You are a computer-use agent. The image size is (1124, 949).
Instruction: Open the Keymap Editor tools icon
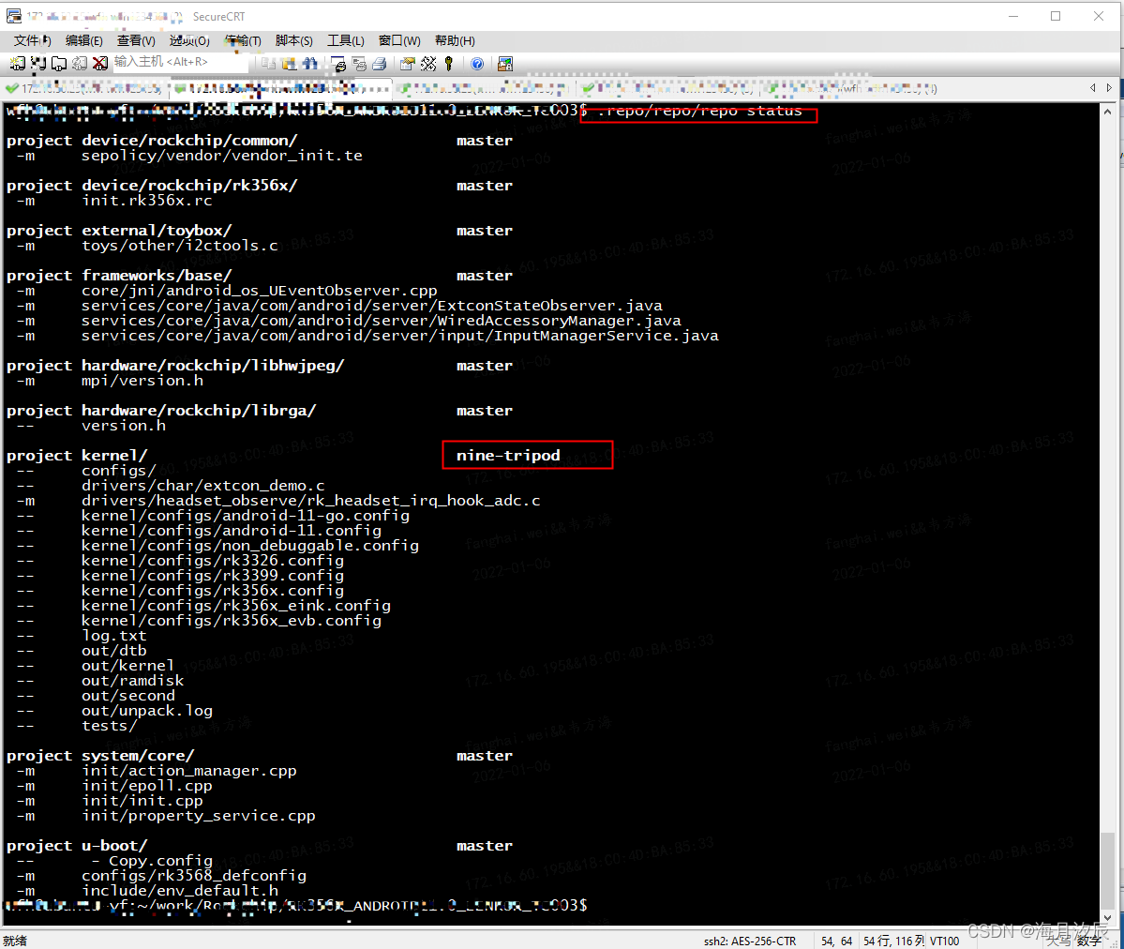pos(428,64)
